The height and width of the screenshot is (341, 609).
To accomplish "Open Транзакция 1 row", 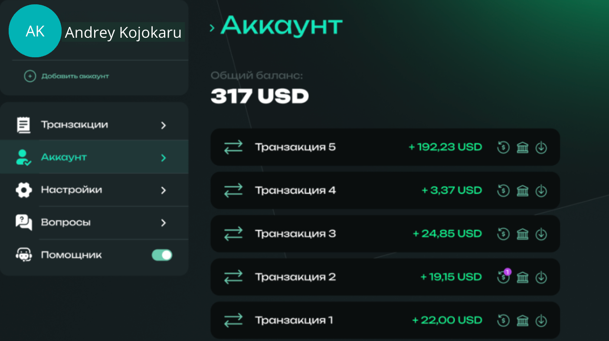I will (x=385, y=321).
